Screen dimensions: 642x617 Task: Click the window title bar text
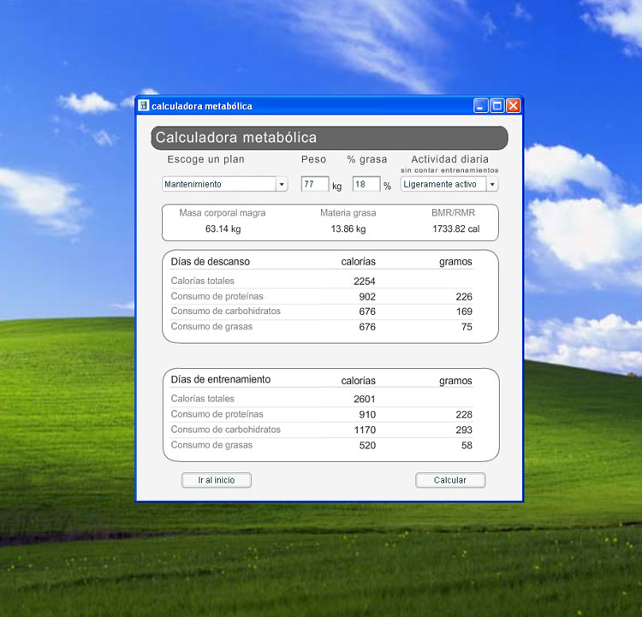pos(202,106)
